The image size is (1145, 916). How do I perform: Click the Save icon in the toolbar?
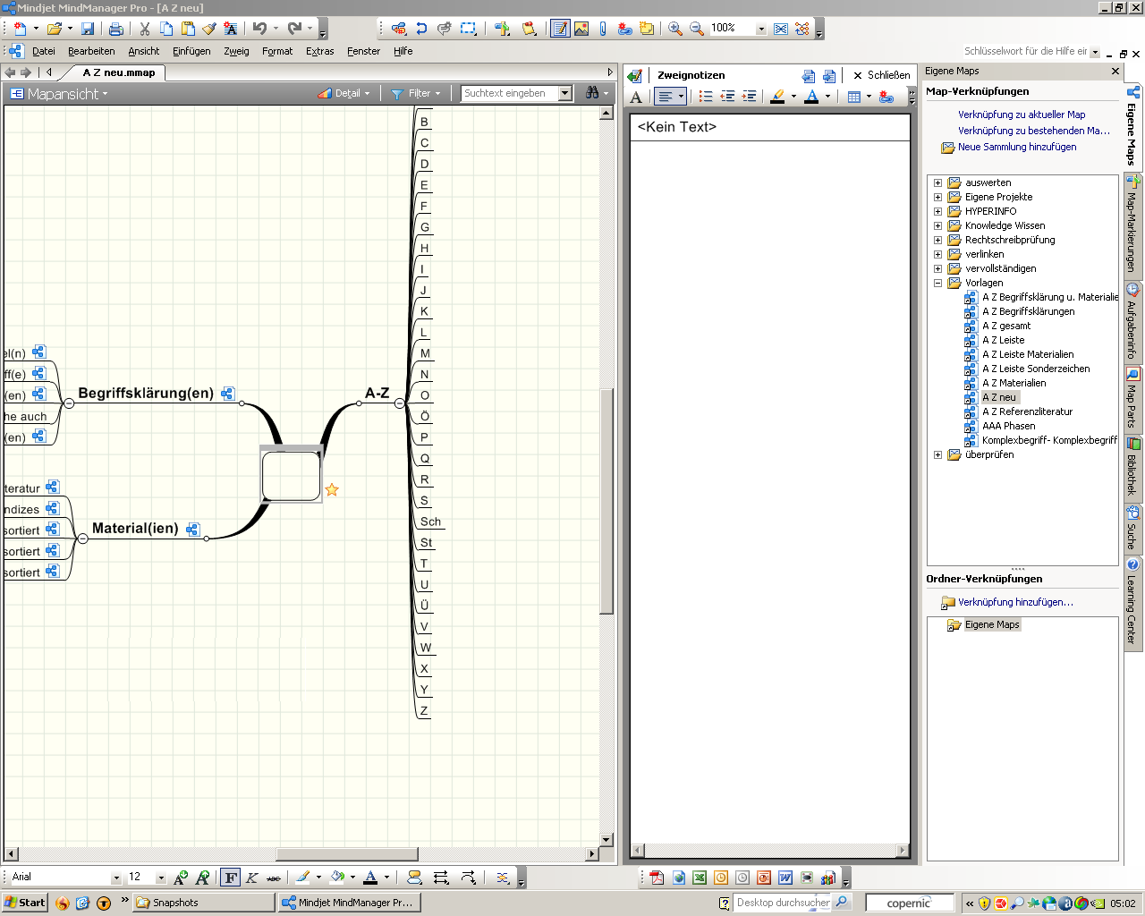(88, 29)
